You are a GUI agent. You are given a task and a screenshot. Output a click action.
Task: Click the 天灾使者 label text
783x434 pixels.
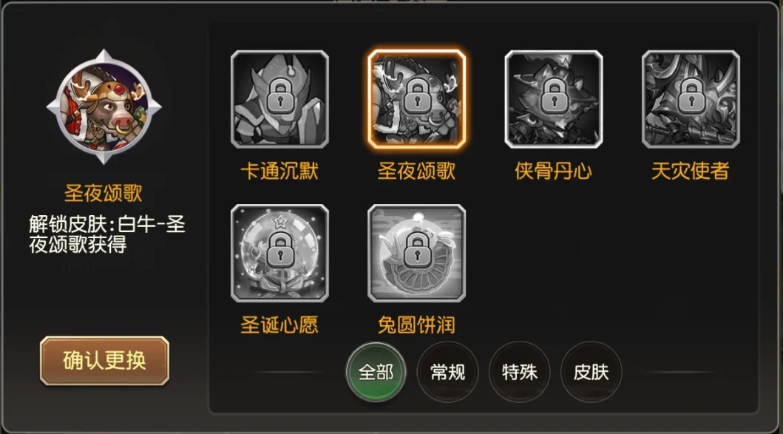pos(690,172)
